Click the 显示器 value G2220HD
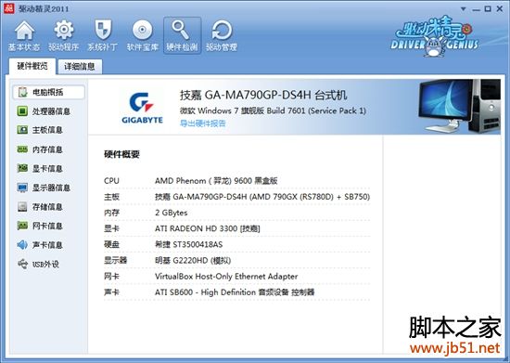This screenshot has height=363, width=510. 193,261
